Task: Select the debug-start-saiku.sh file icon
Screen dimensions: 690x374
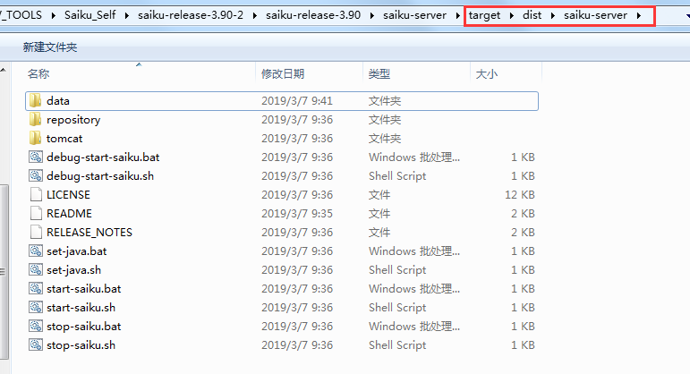Action: (36, 176)
